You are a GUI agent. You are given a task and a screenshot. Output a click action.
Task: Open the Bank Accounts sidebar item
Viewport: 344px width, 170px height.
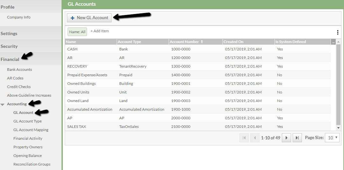(19, 70)
